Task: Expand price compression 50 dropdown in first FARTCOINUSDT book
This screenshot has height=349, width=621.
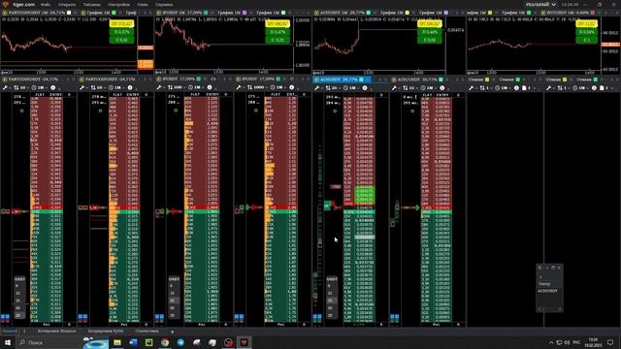Action: pos(20,87)
